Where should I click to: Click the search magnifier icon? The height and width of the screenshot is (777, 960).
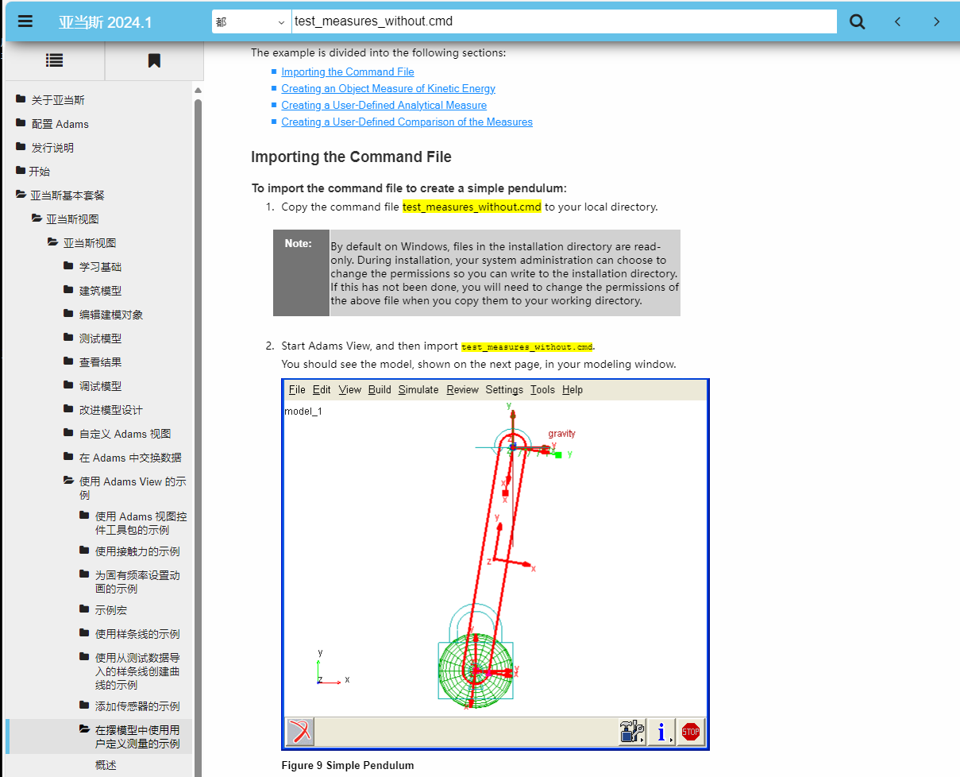pos(858,21)
